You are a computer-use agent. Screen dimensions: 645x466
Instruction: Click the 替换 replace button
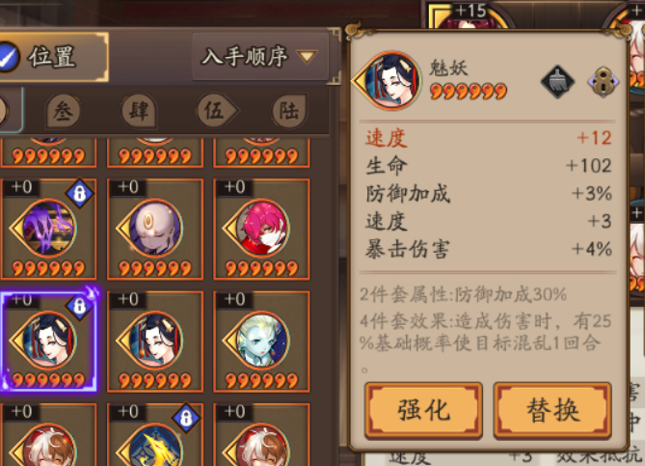point(552,410)
